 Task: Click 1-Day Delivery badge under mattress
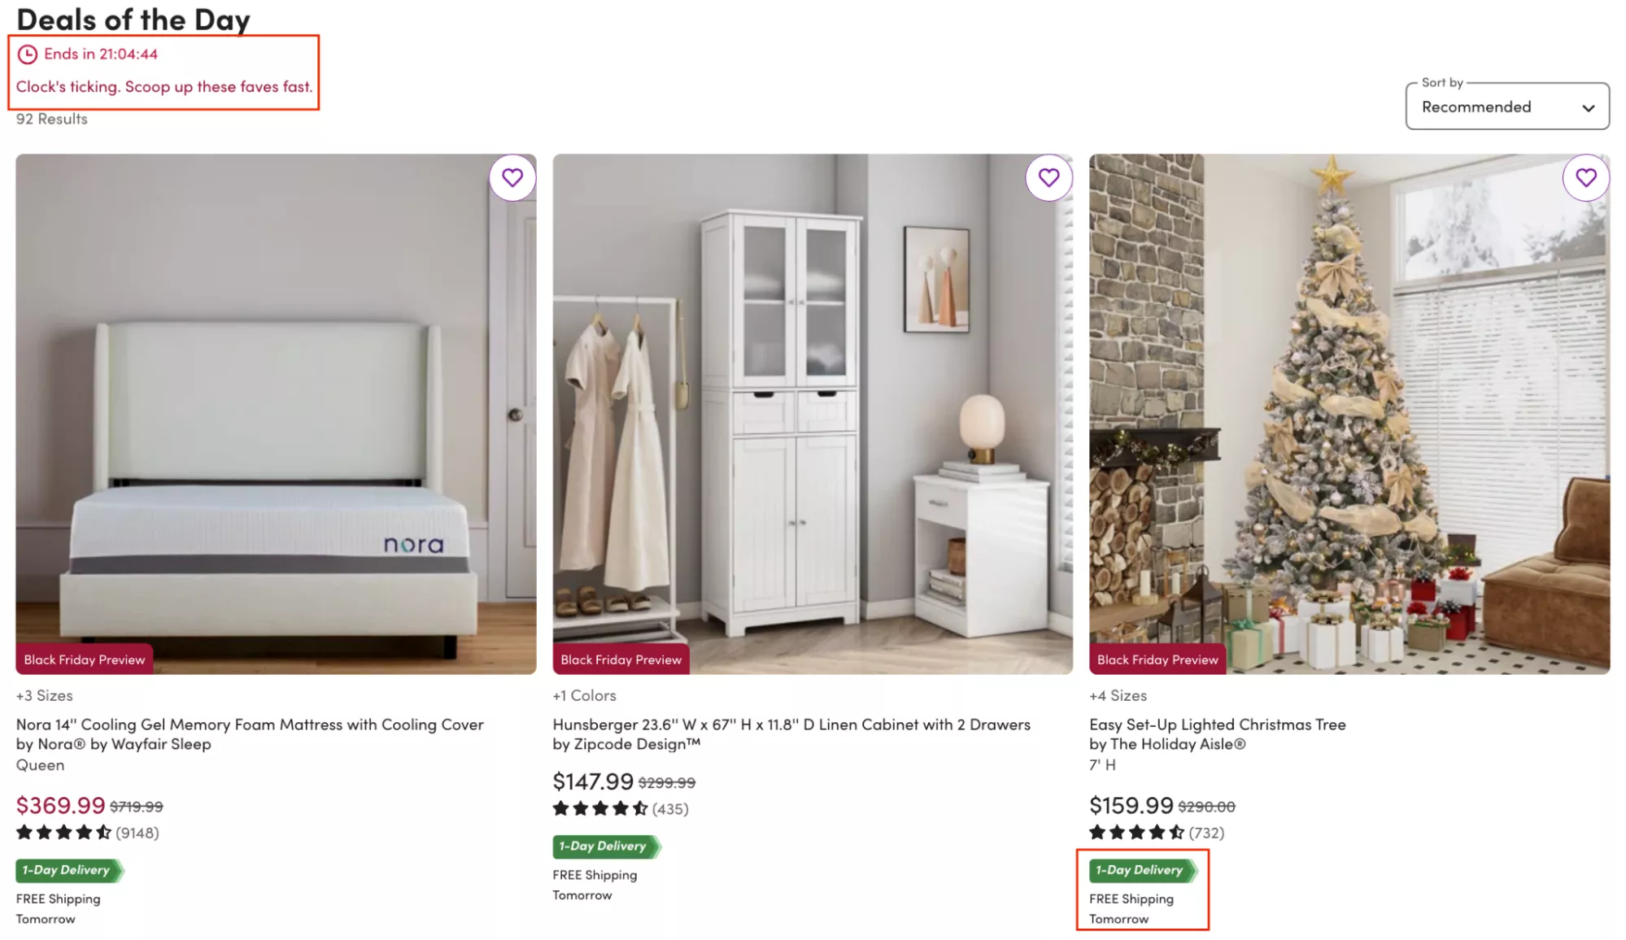click(69, 870)
